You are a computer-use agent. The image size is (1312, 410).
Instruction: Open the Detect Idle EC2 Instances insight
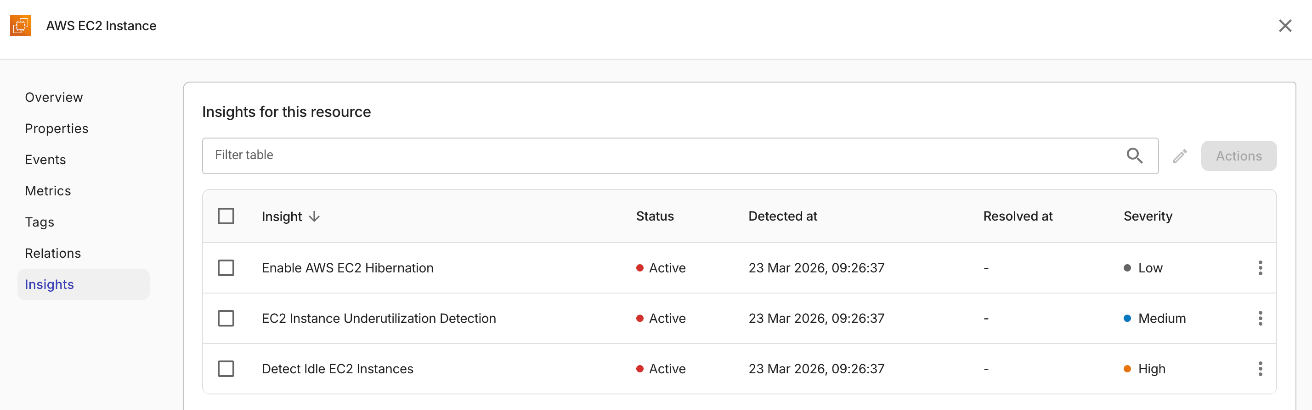[x=337, y=369]
